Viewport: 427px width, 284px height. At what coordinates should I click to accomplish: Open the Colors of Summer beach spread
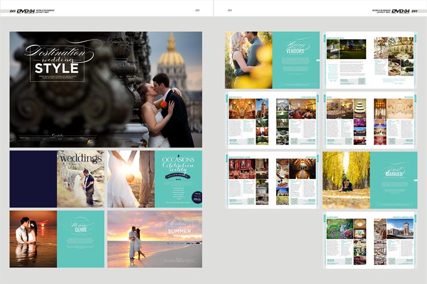(x=154, y=239)
